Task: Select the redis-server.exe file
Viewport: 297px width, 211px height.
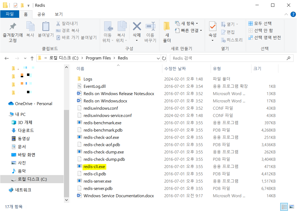Action: pyautogui.click(x=97, y=181)
